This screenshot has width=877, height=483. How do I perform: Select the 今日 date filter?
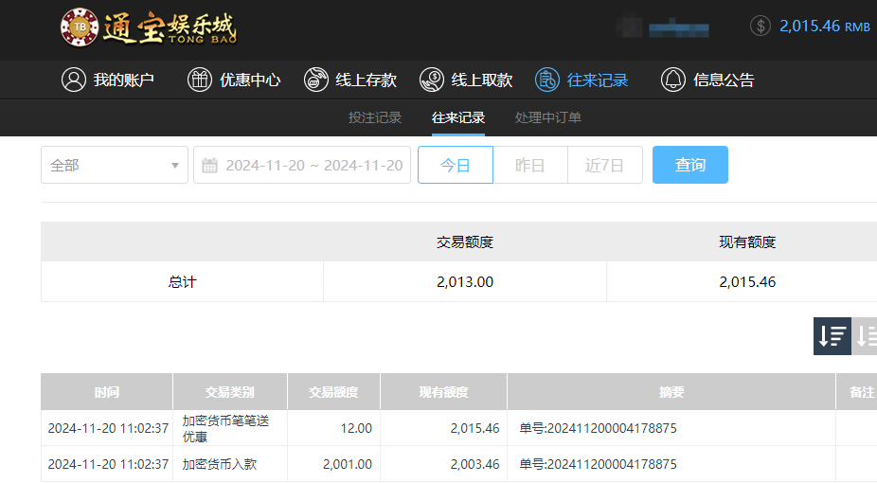456,165
